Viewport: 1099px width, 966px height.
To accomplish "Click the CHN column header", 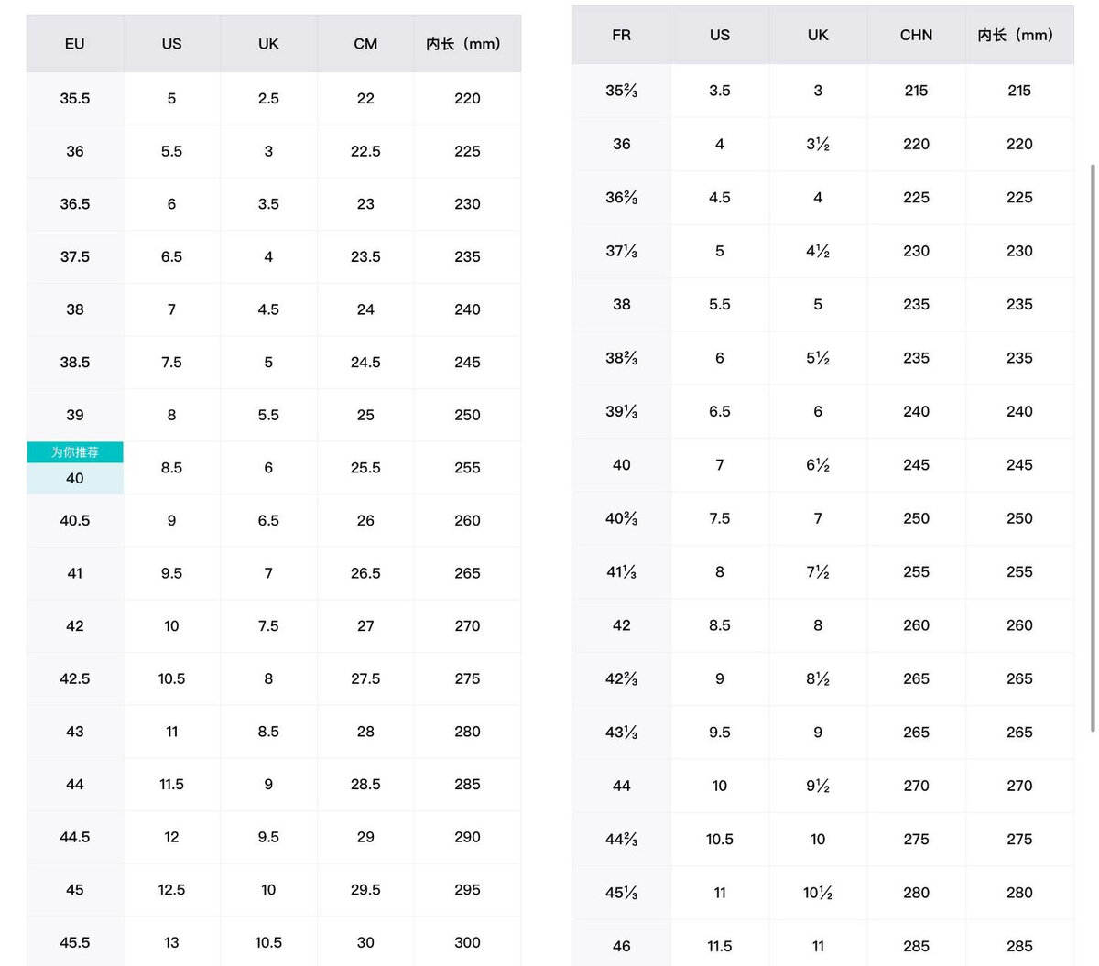I will tap(916, 35).
